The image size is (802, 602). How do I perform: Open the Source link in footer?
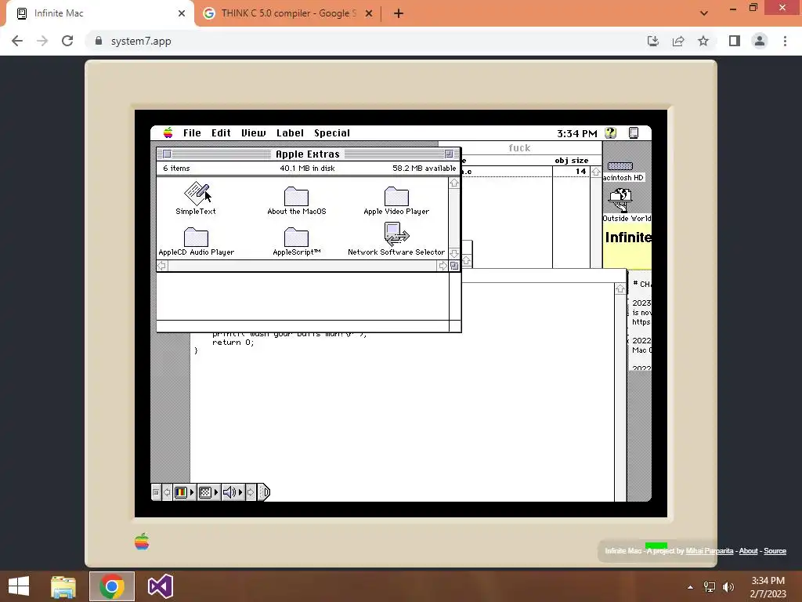pos(775,551)
